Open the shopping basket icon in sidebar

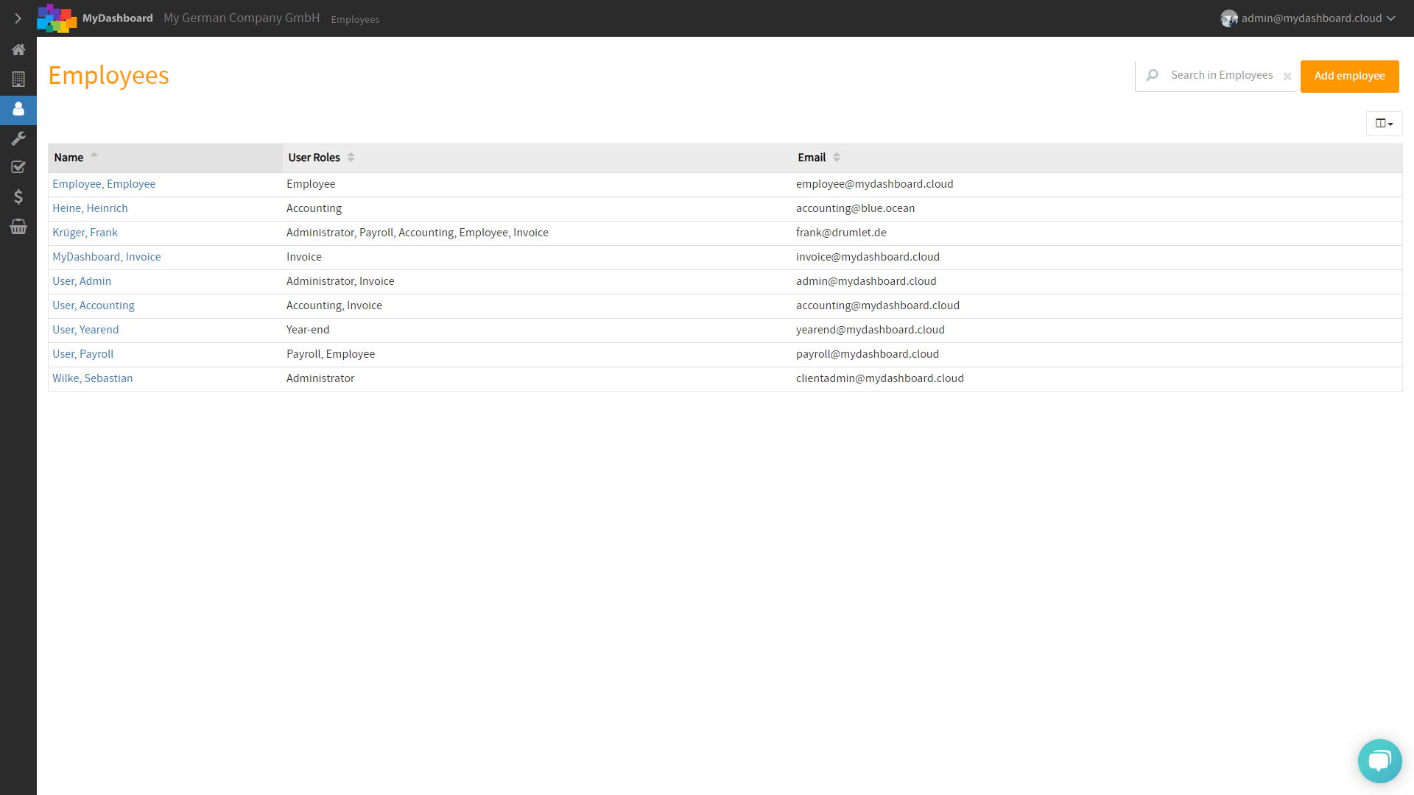18,226
